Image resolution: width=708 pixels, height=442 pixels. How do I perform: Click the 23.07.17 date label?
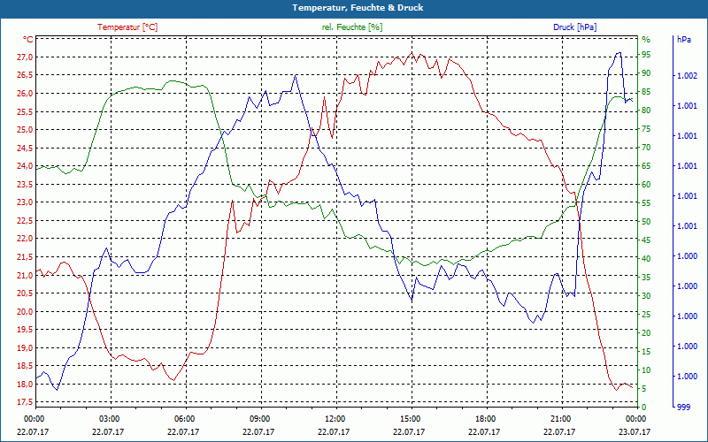(x=635, y=432)
